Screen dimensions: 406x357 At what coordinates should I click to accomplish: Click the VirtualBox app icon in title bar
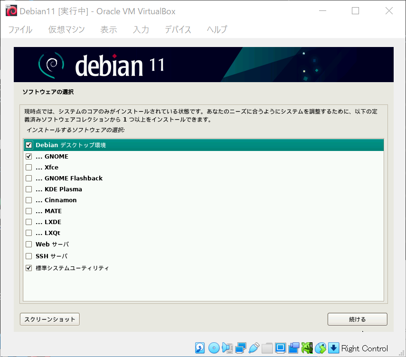tap(11, 11)
